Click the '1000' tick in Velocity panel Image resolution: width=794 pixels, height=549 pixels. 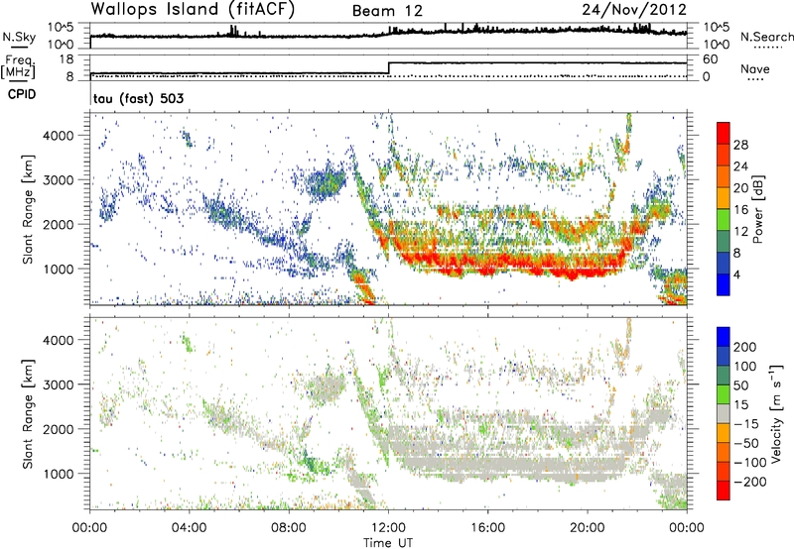click(x=58, y=474)
